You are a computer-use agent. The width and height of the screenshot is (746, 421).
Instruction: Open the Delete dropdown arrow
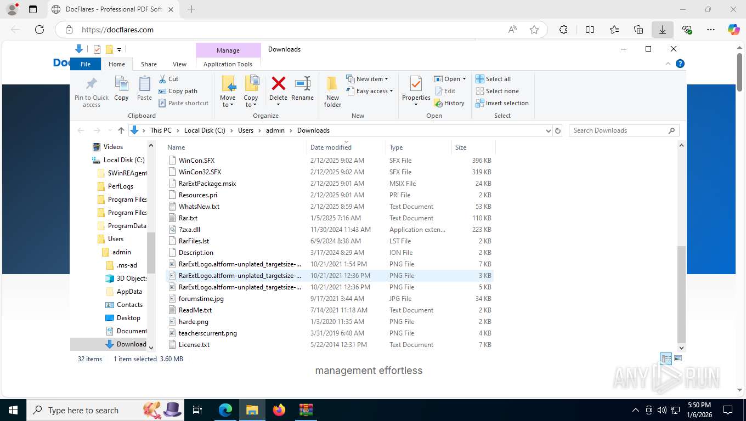[279, 105]
